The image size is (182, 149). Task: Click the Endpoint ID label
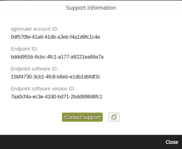coord(24,49)
